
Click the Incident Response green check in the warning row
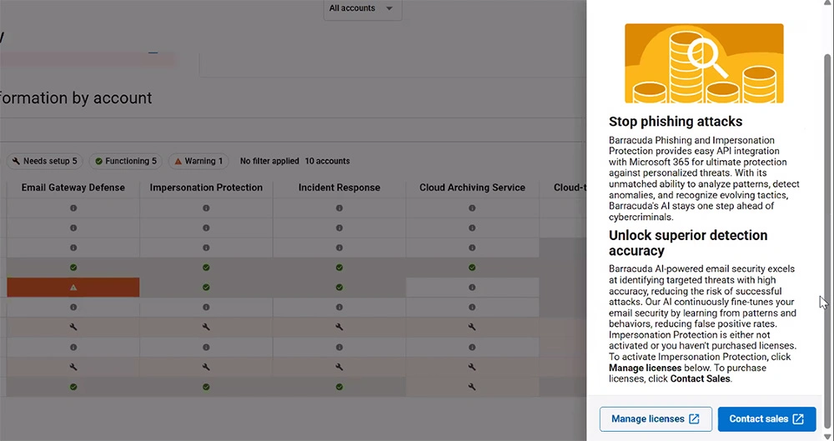coord(339,288)
